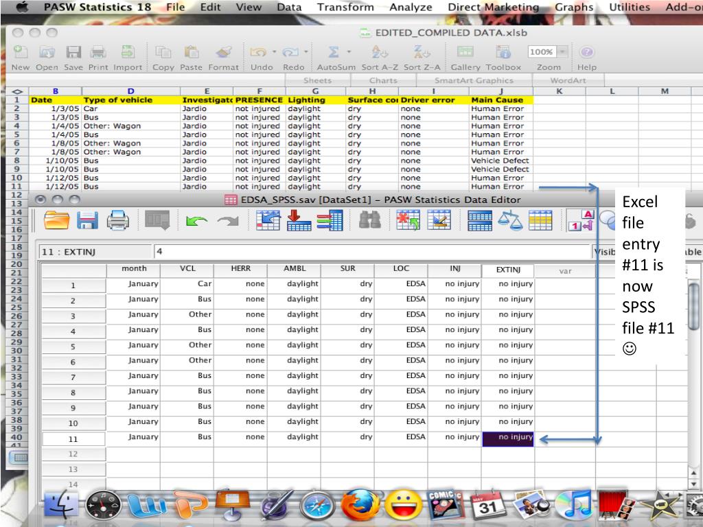
Task: Open iCal calendar from the Dock
Action: coord(487,504)
